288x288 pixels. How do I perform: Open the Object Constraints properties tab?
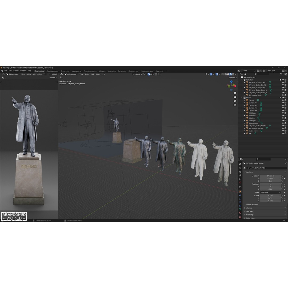[x=240, y=206]
